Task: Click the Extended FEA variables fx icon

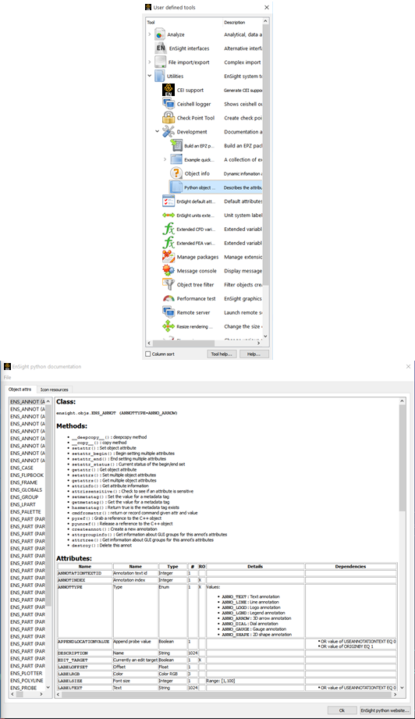Action: 168,243
